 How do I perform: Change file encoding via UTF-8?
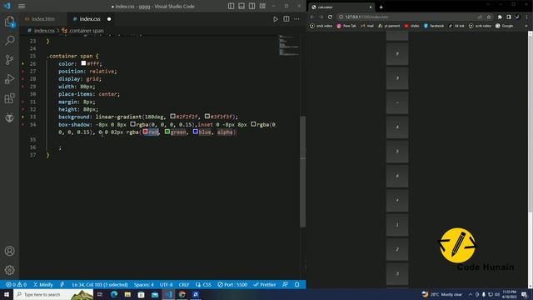pos(167,285)
